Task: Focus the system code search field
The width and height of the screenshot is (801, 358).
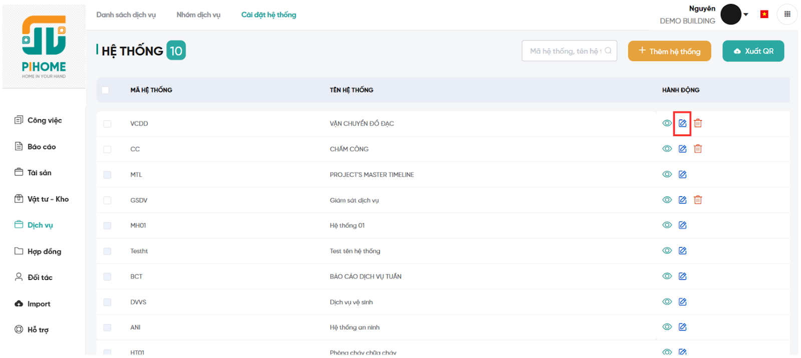Action: coord(566,51)
